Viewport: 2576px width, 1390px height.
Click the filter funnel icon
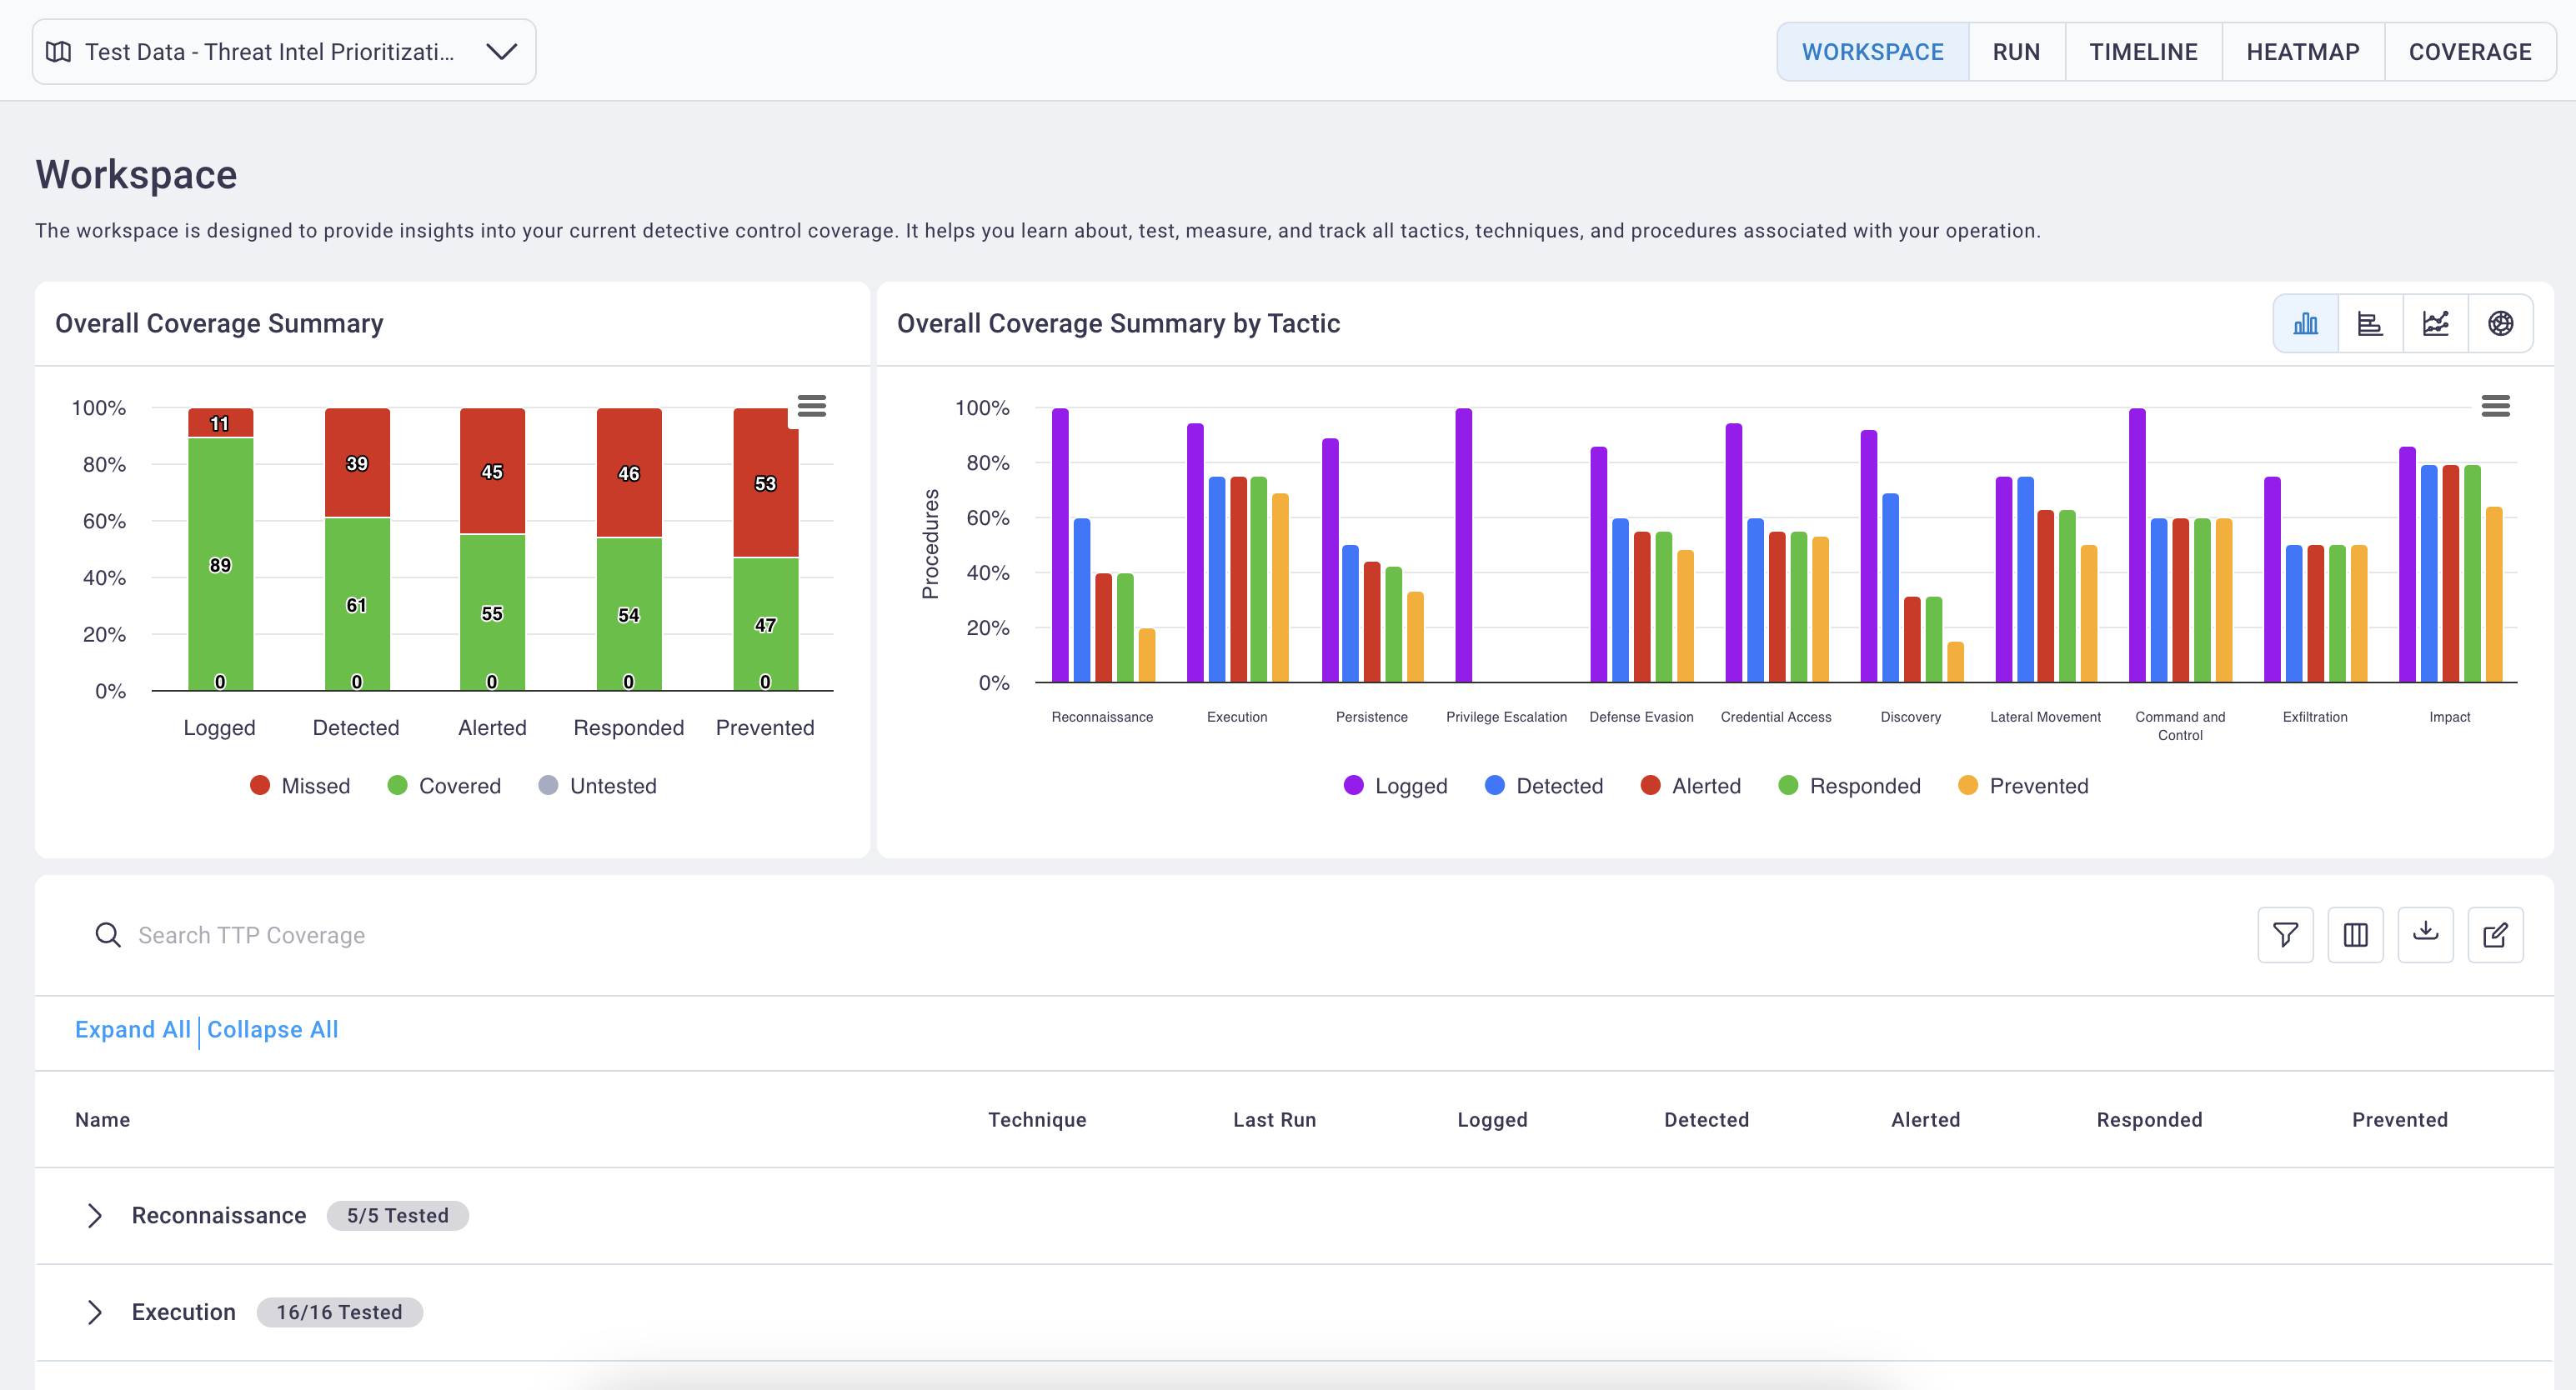2285,934
